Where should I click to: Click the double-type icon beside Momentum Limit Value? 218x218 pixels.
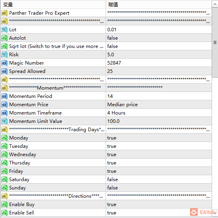[4, 121]
